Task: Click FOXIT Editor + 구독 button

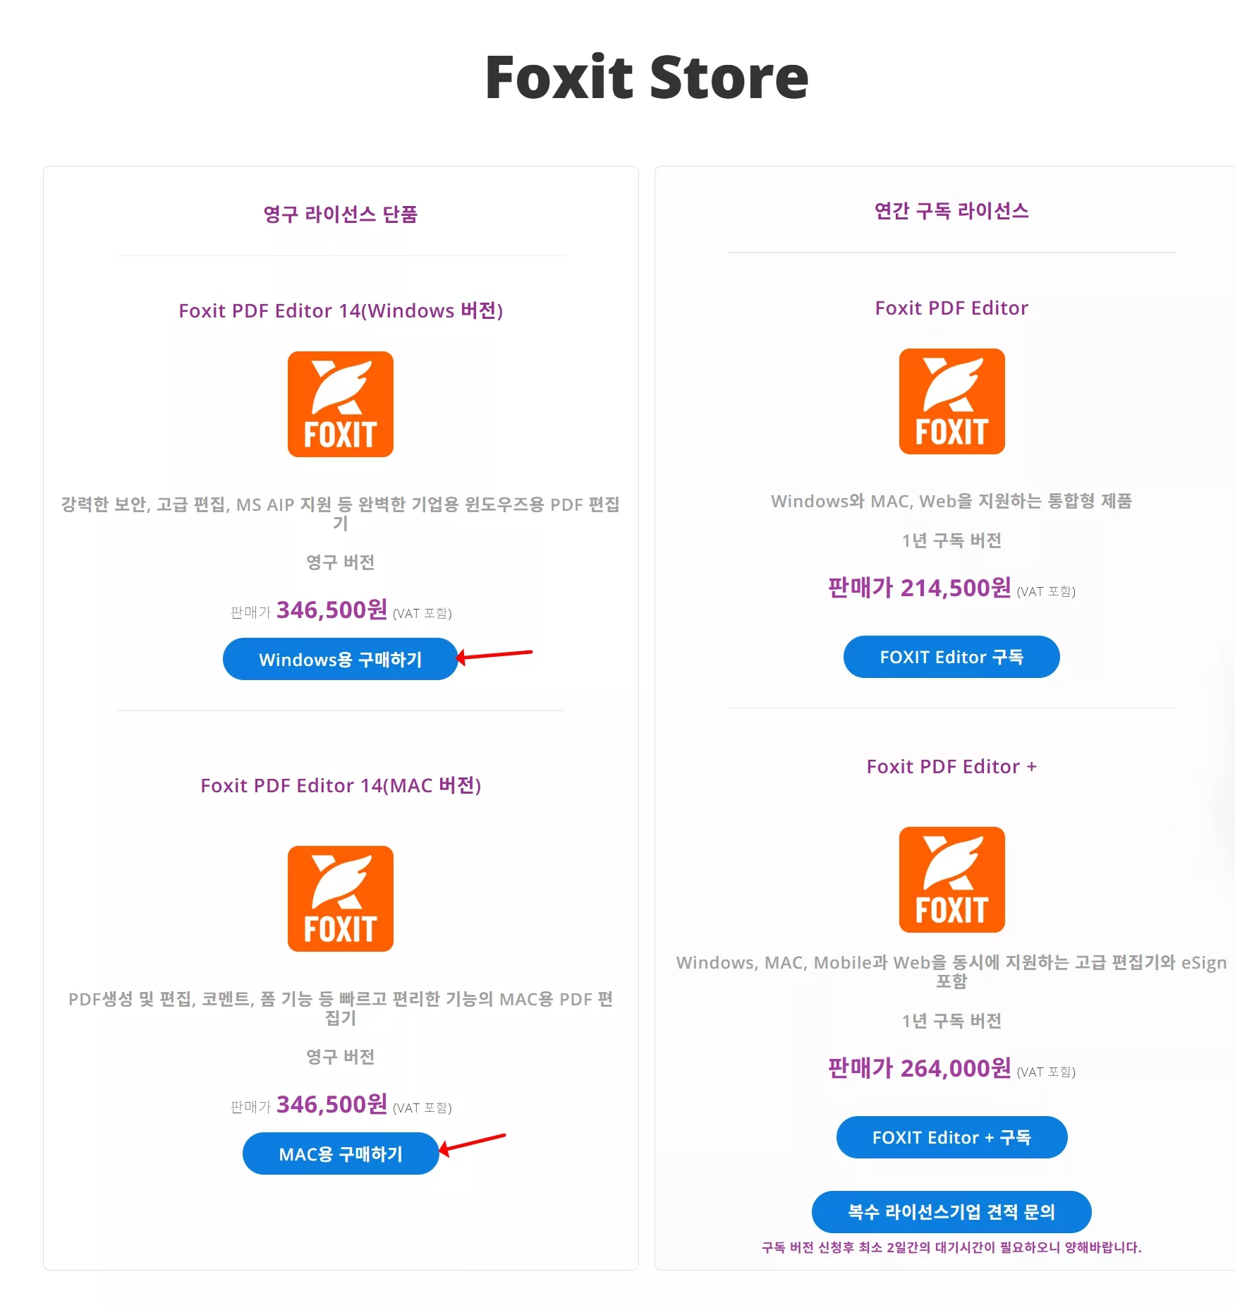Action: tap(951, 1137)
